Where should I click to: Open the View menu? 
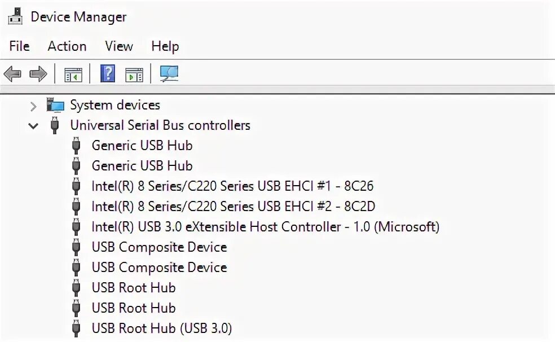coord(118,46)
